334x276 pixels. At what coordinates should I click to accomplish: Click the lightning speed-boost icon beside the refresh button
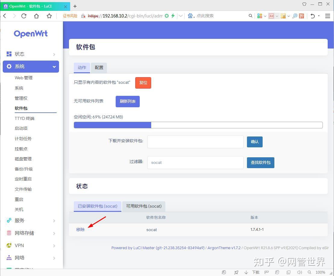(173, 16)
